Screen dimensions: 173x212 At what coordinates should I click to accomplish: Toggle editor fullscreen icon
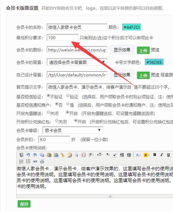pos(84,155)
